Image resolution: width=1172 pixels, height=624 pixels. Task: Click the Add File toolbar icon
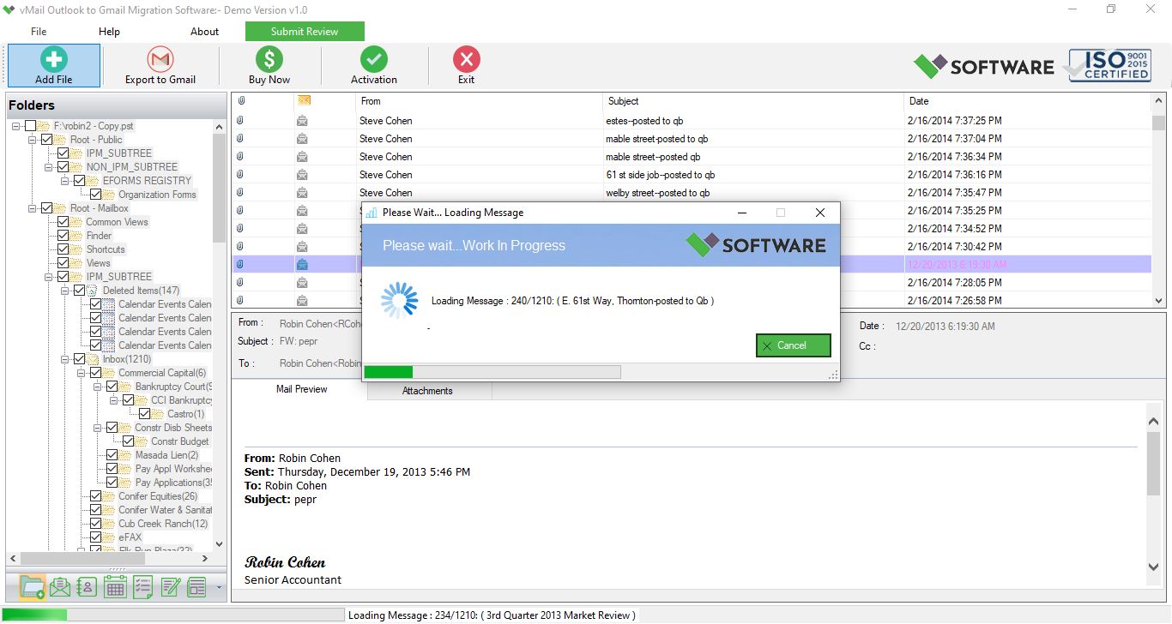(x=53, y=59)
